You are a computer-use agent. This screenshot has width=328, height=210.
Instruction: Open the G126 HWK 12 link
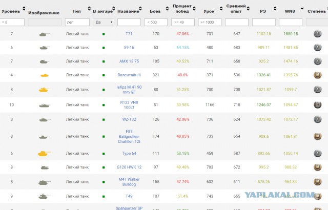(129, 167)
